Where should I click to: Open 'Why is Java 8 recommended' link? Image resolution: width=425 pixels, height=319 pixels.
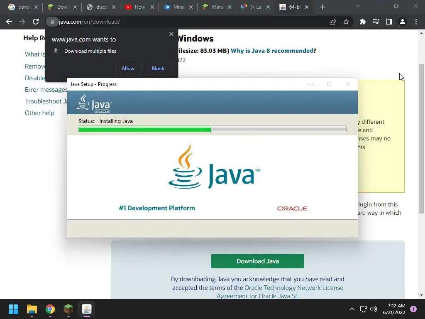click(272, 51)
